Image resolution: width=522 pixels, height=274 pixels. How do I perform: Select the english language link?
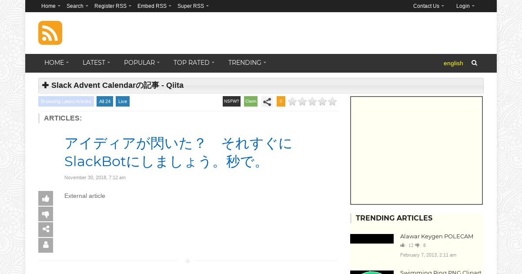(x=453, y=63)
